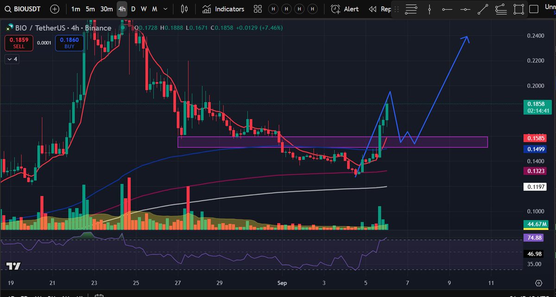556x297 pixels.
Task: Click the blue 0.1499 moving average label
Action: (535, 149)
